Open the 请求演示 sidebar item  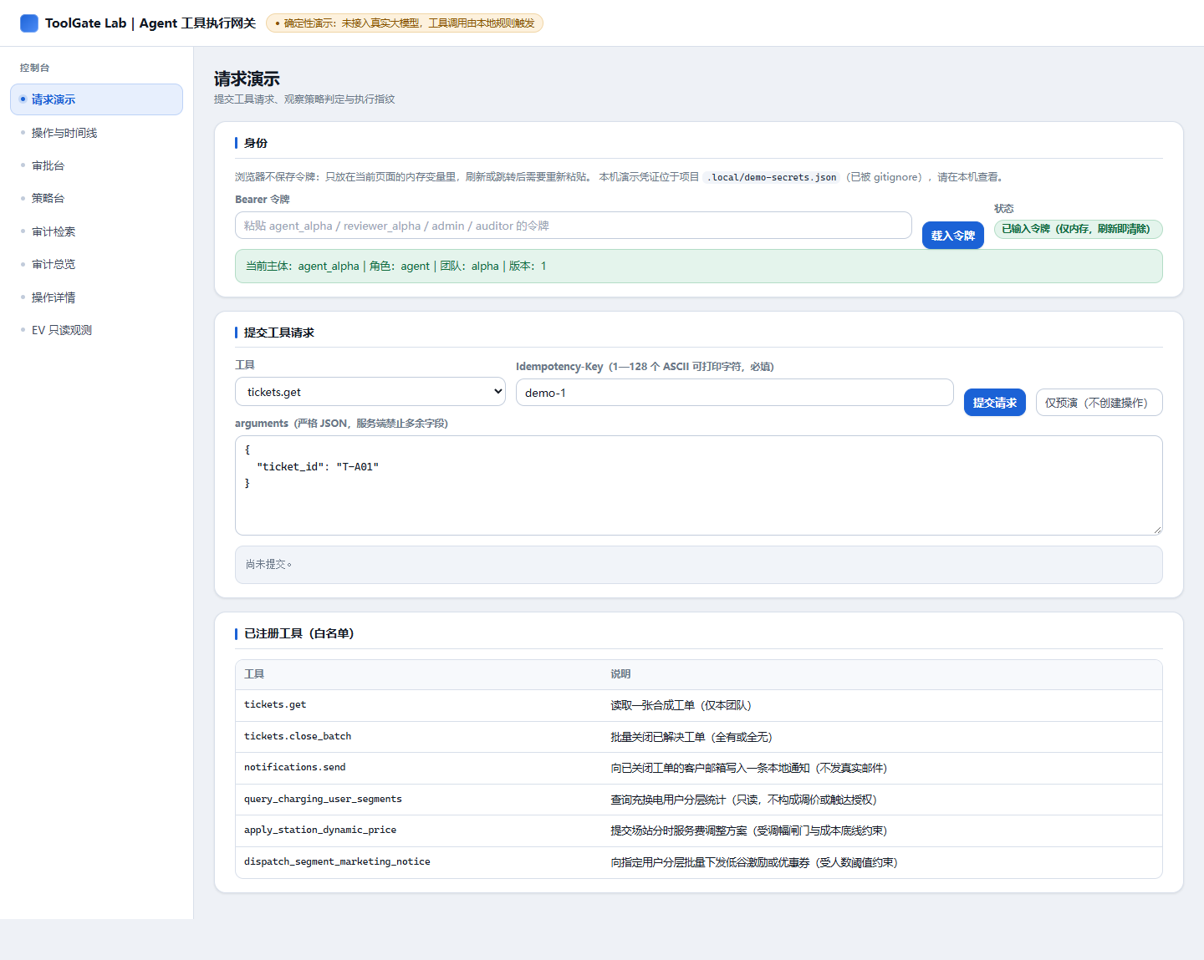click(96, 99)
